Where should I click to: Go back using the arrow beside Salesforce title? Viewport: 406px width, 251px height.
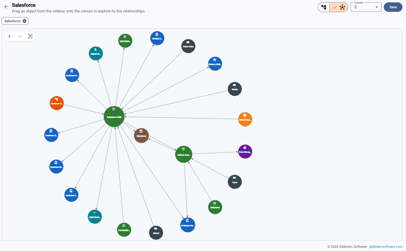[6, 7]
